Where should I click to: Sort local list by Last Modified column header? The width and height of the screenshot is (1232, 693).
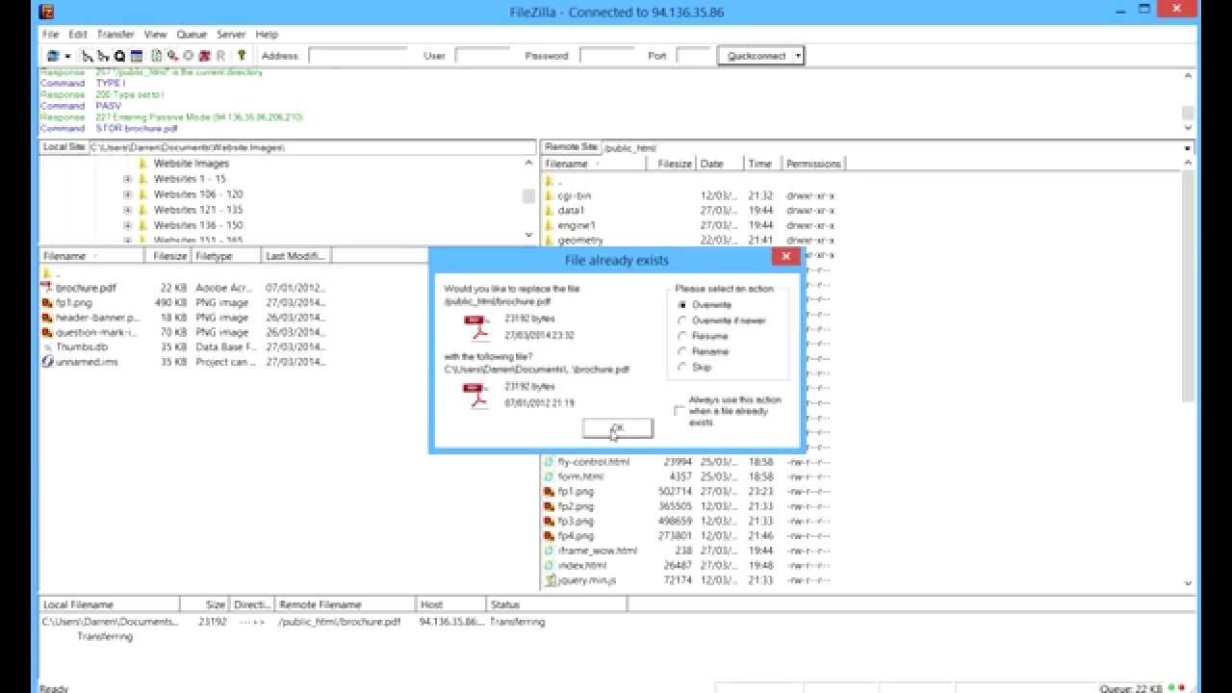click(x=296, y=256)
